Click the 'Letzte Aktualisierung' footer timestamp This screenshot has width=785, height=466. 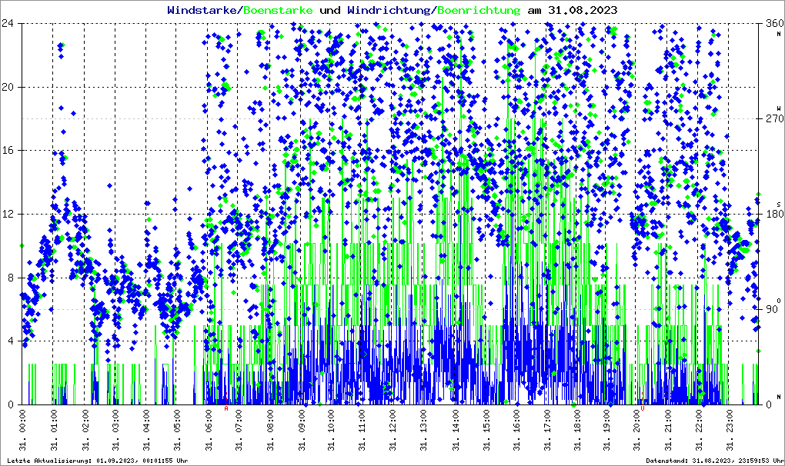click(x=98, y=461)
